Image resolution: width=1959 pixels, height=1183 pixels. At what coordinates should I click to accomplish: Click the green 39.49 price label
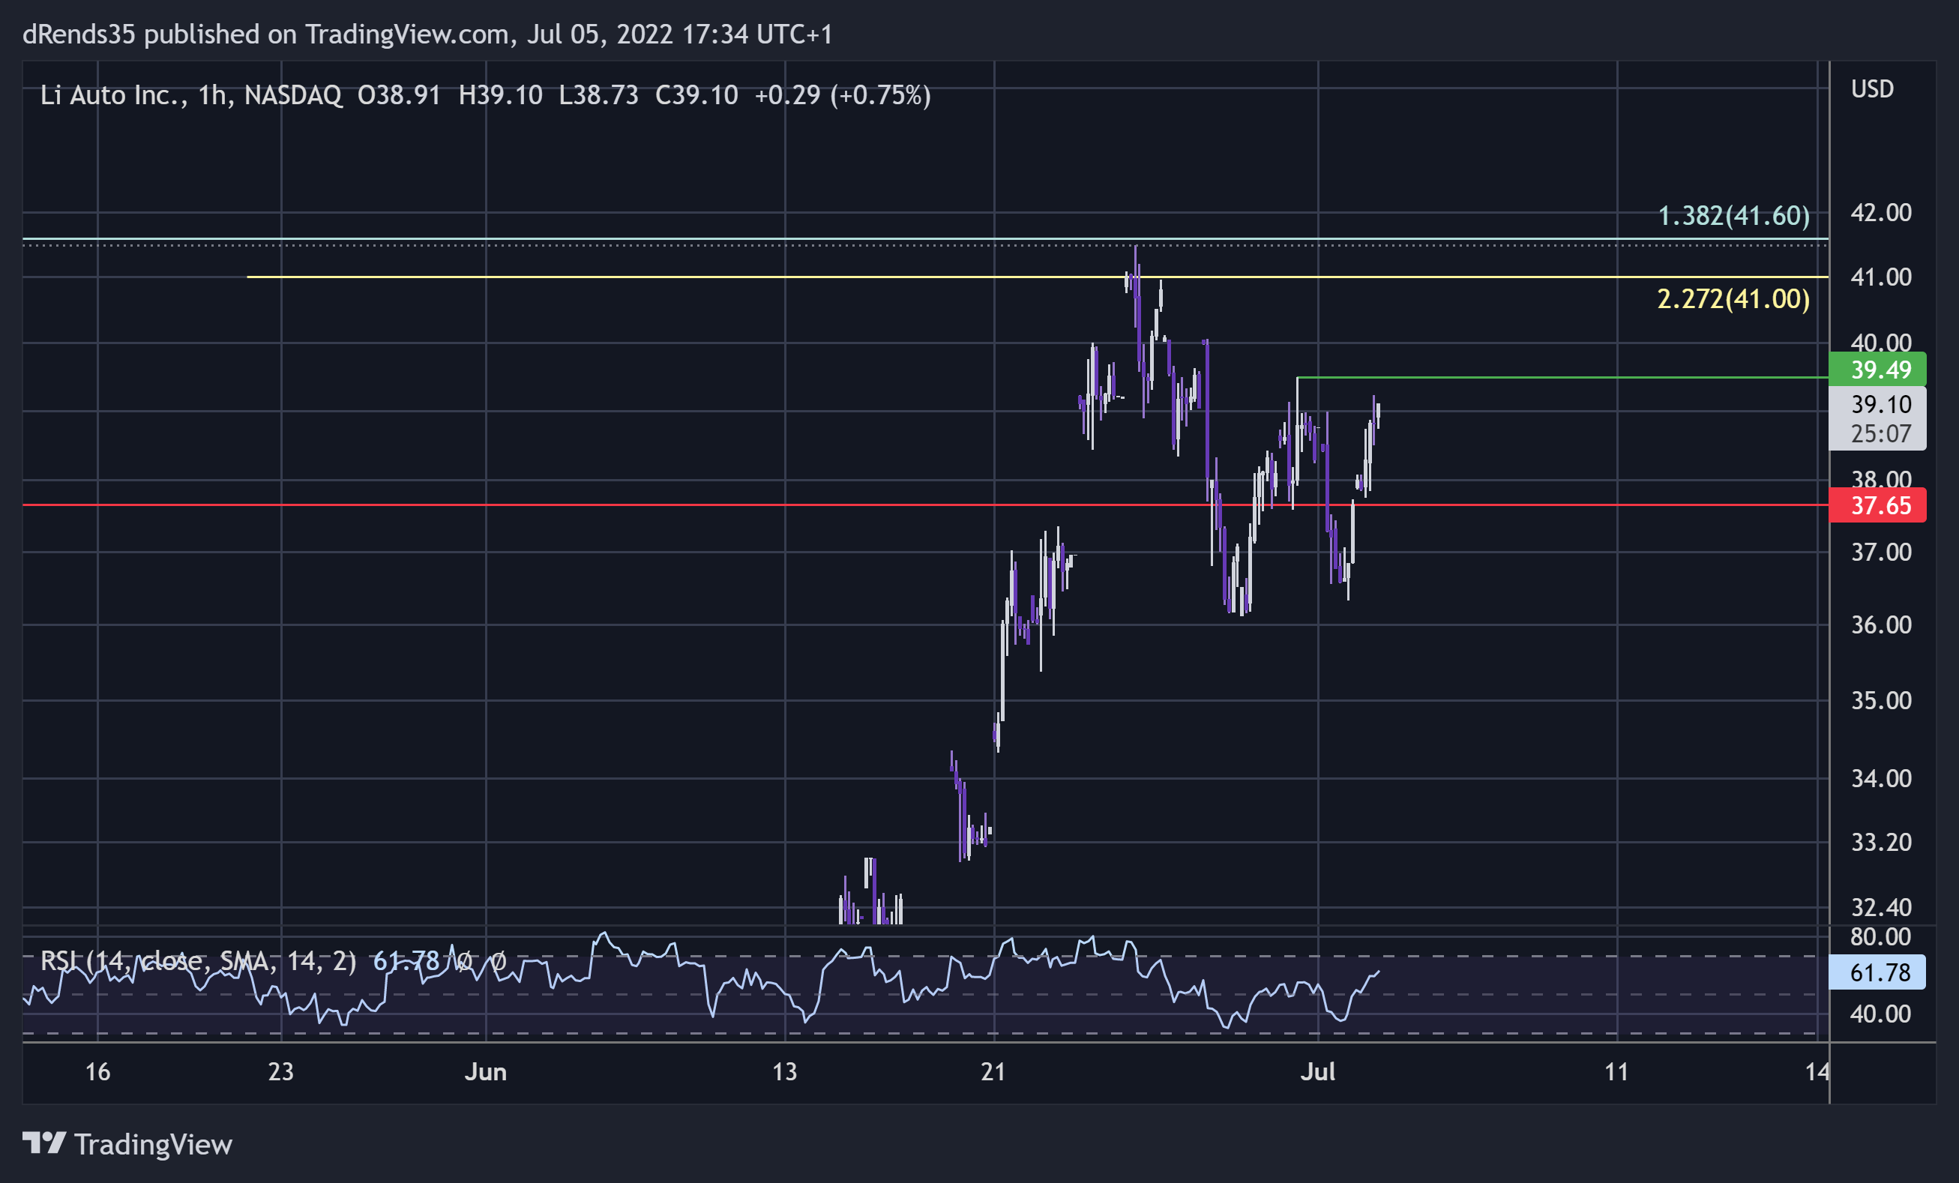click(x=1877, y=370)
